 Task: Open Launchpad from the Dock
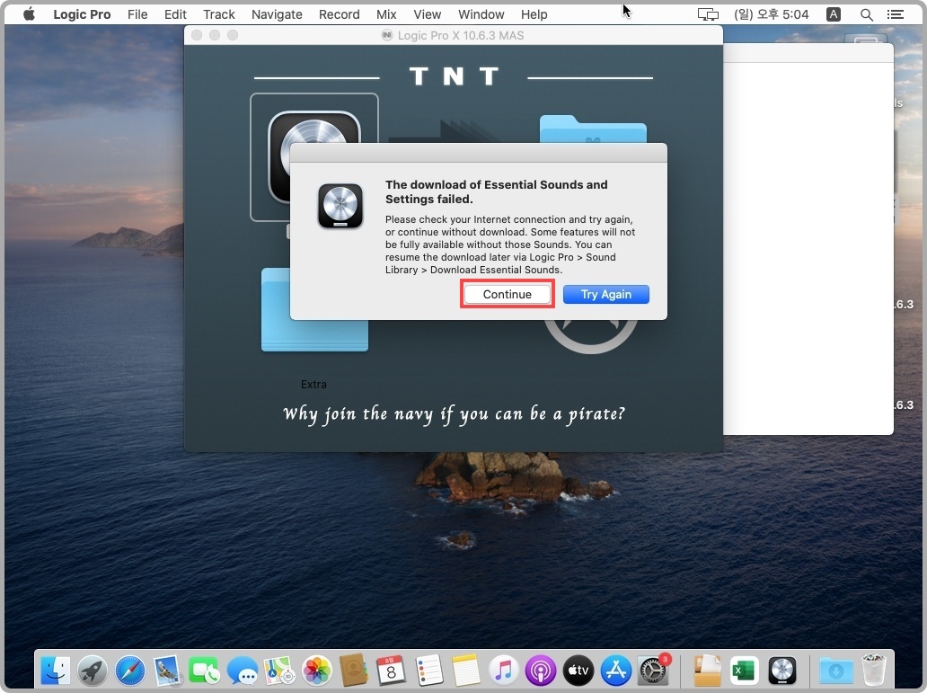pos(93,671)
